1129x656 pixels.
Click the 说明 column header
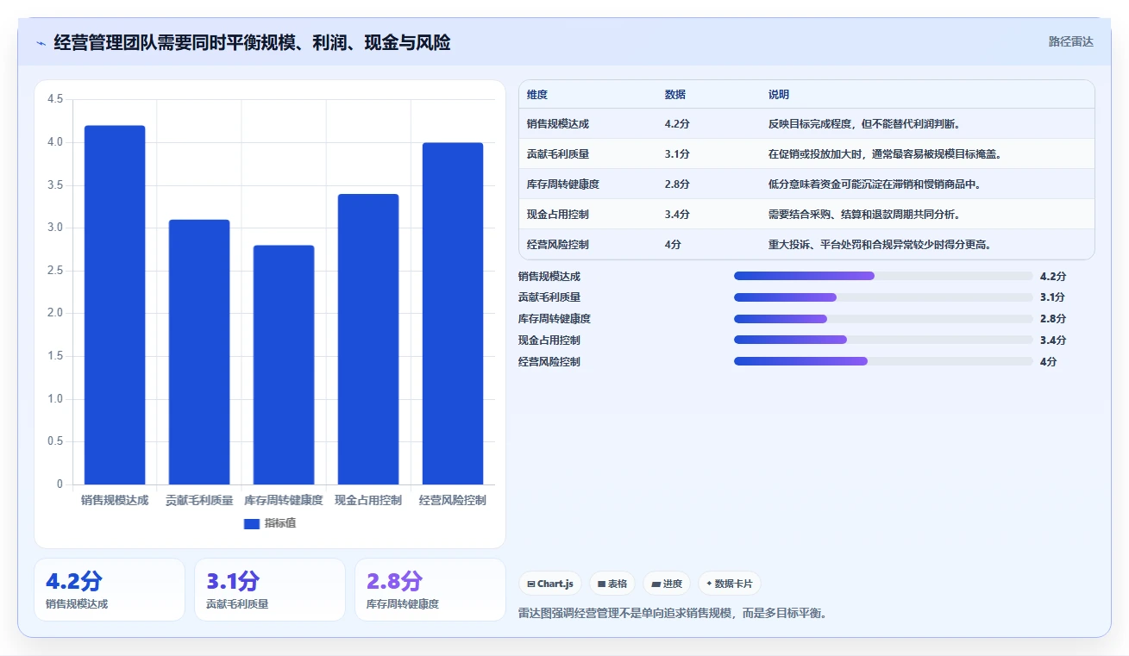[x=779, y=95]
